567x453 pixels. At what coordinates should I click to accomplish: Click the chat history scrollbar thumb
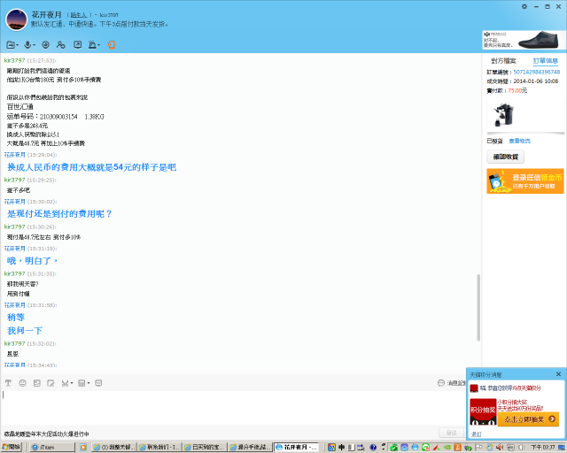pyautogui.click(x=478, y=307)
